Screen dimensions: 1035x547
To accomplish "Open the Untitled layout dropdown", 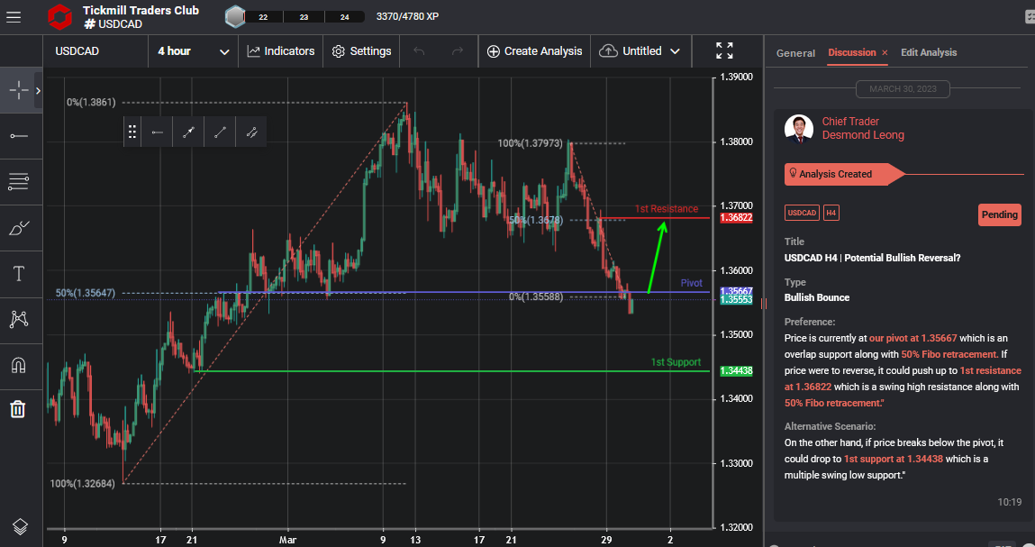I will coord(640,51).
